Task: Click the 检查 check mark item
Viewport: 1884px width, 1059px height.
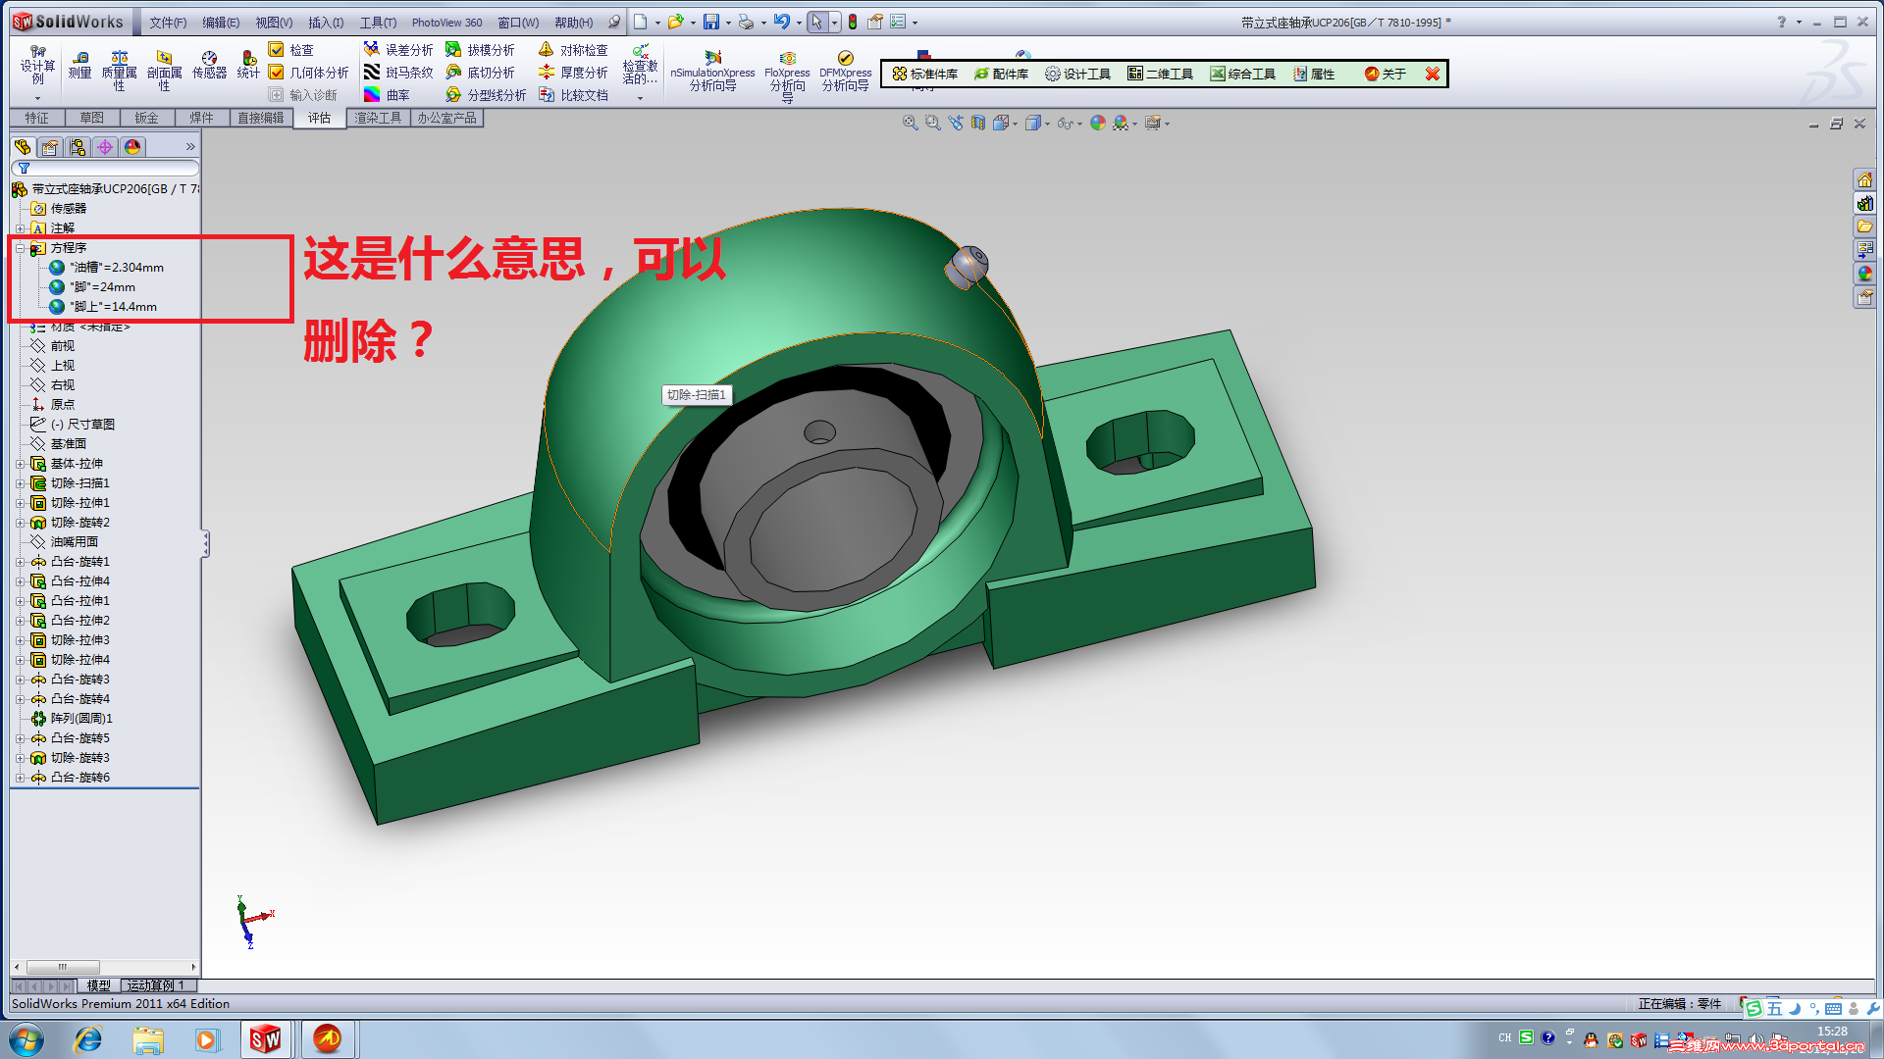Action: tap(277, 49)
